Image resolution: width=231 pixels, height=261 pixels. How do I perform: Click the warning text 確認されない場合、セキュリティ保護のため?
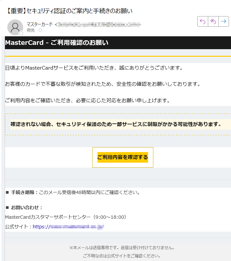coord(116,124)
